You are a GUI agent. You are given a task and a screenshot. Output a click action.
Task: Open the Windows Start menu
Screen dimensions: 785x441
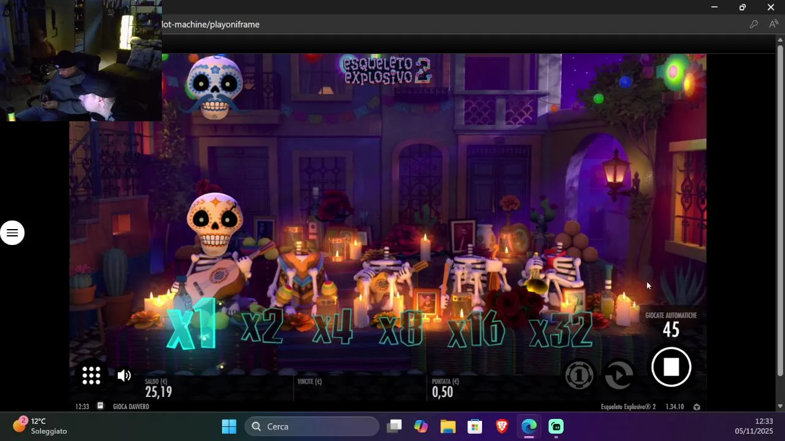pos(229,426)
